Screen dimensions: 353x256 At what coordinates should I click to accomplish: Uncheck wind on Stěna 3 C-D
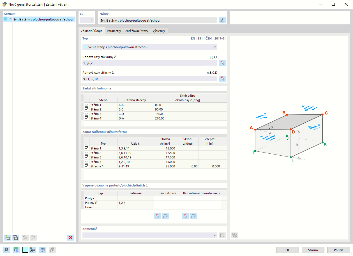(x=86, y=114)
